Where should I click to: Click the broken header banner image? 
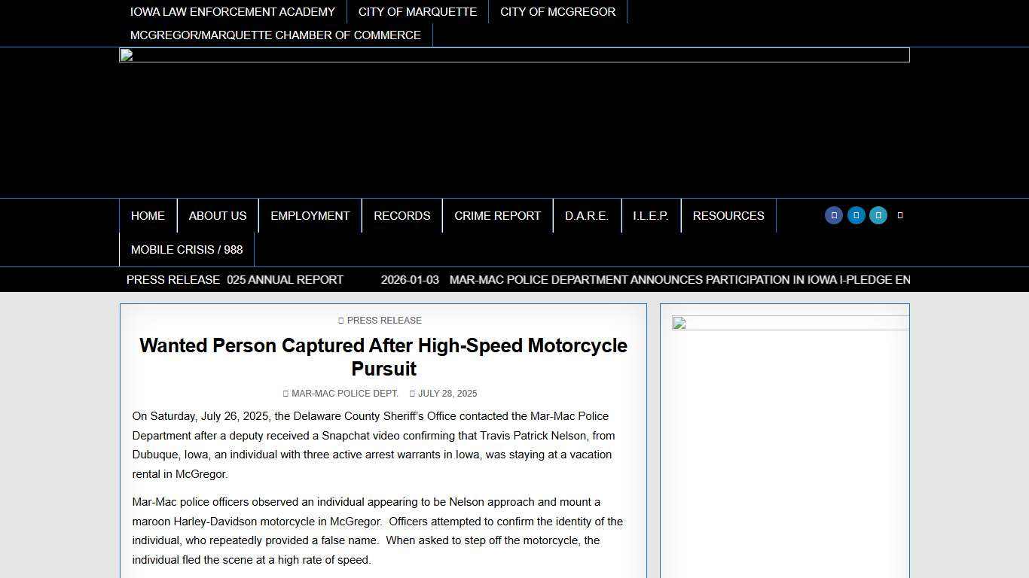click(514, 55)
